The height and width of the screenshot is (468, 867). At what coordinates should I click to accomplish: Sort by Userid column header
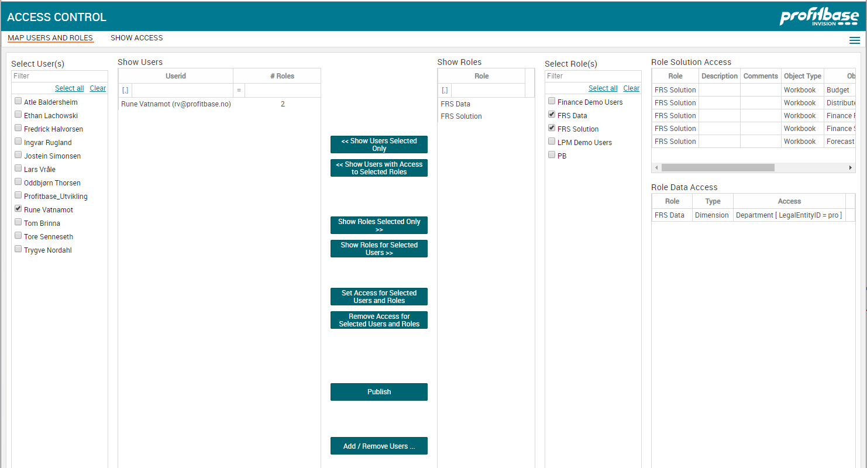tap(176, 76)
